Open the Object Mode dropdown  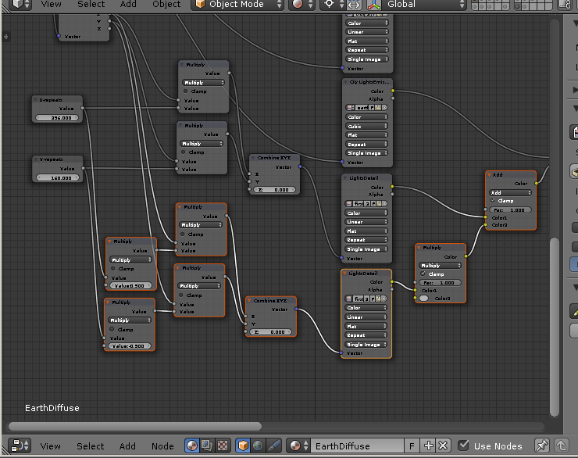tap(237, 5)
